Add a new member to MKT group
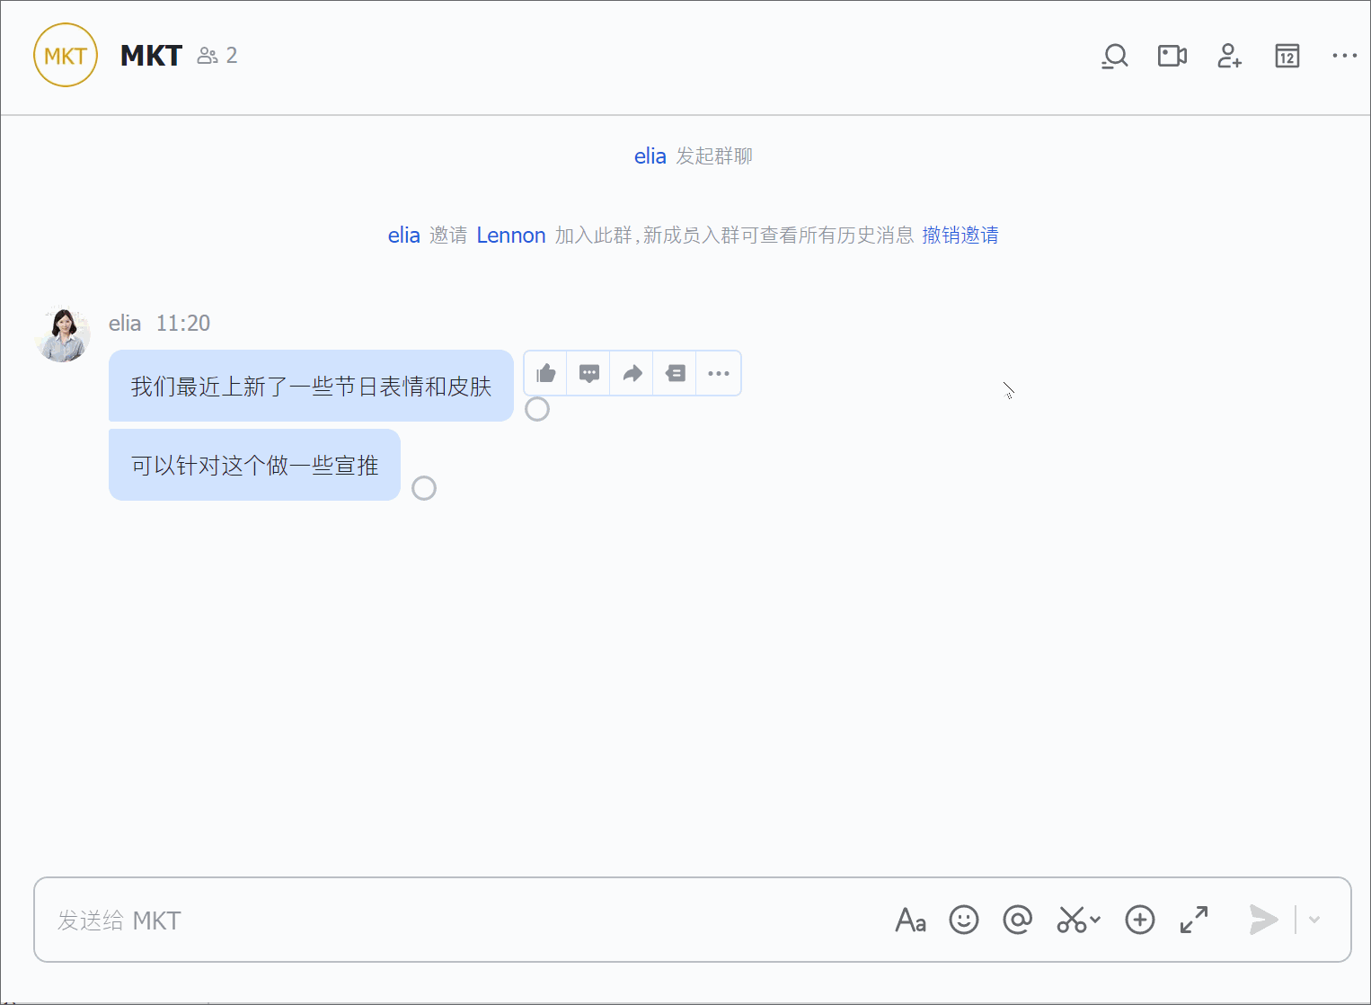The width and height of the screenshot is (1371, 1005). (x=1230, y=56)
